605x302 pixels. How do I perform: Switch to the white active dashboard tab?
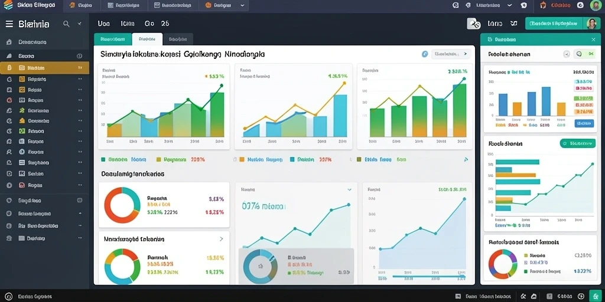[147, 40]
